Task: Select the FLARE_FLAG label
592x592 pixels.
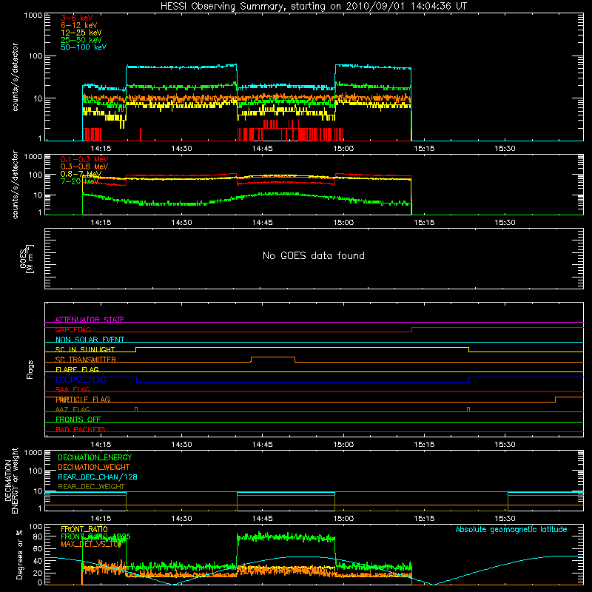Action: [77, 369]
